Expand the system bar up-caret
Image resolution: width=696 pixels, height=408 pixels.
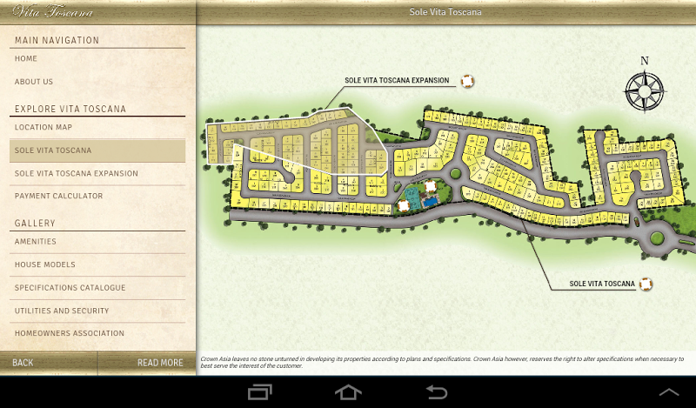tap(668, 392)
